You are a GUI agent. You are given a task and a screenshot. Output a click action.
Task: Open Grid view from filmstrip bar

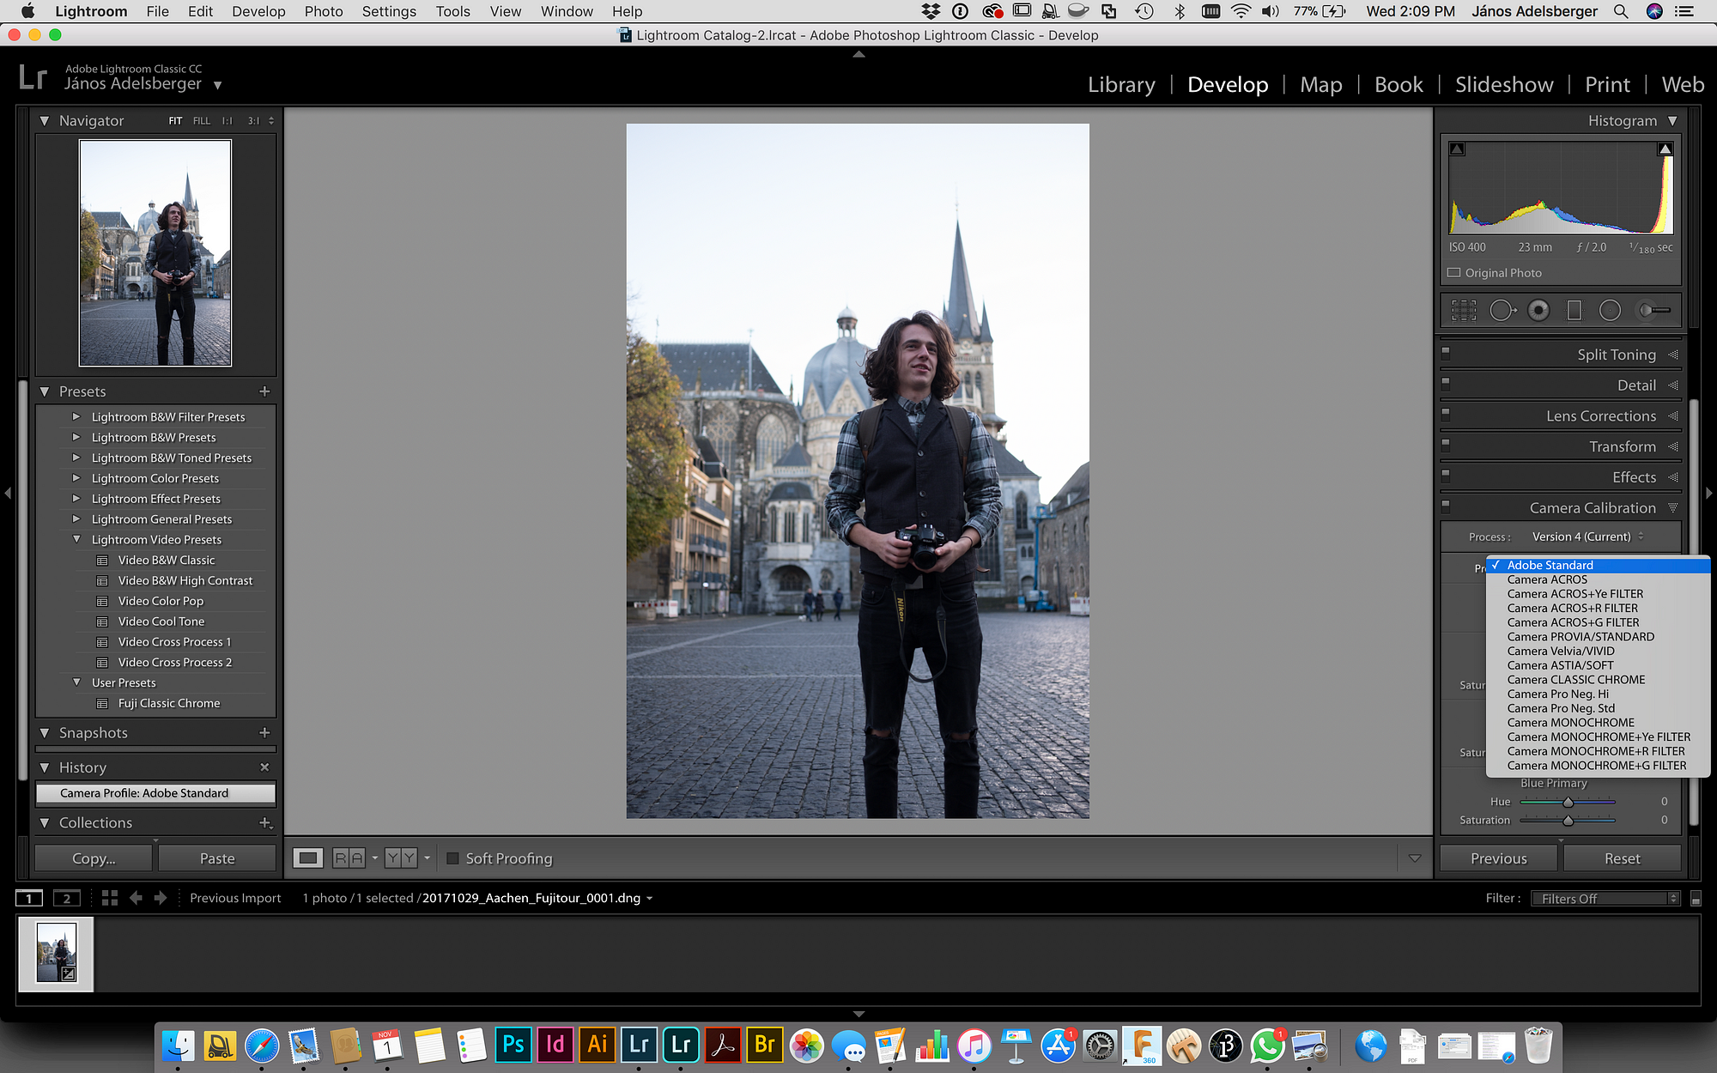click(109, 898)
